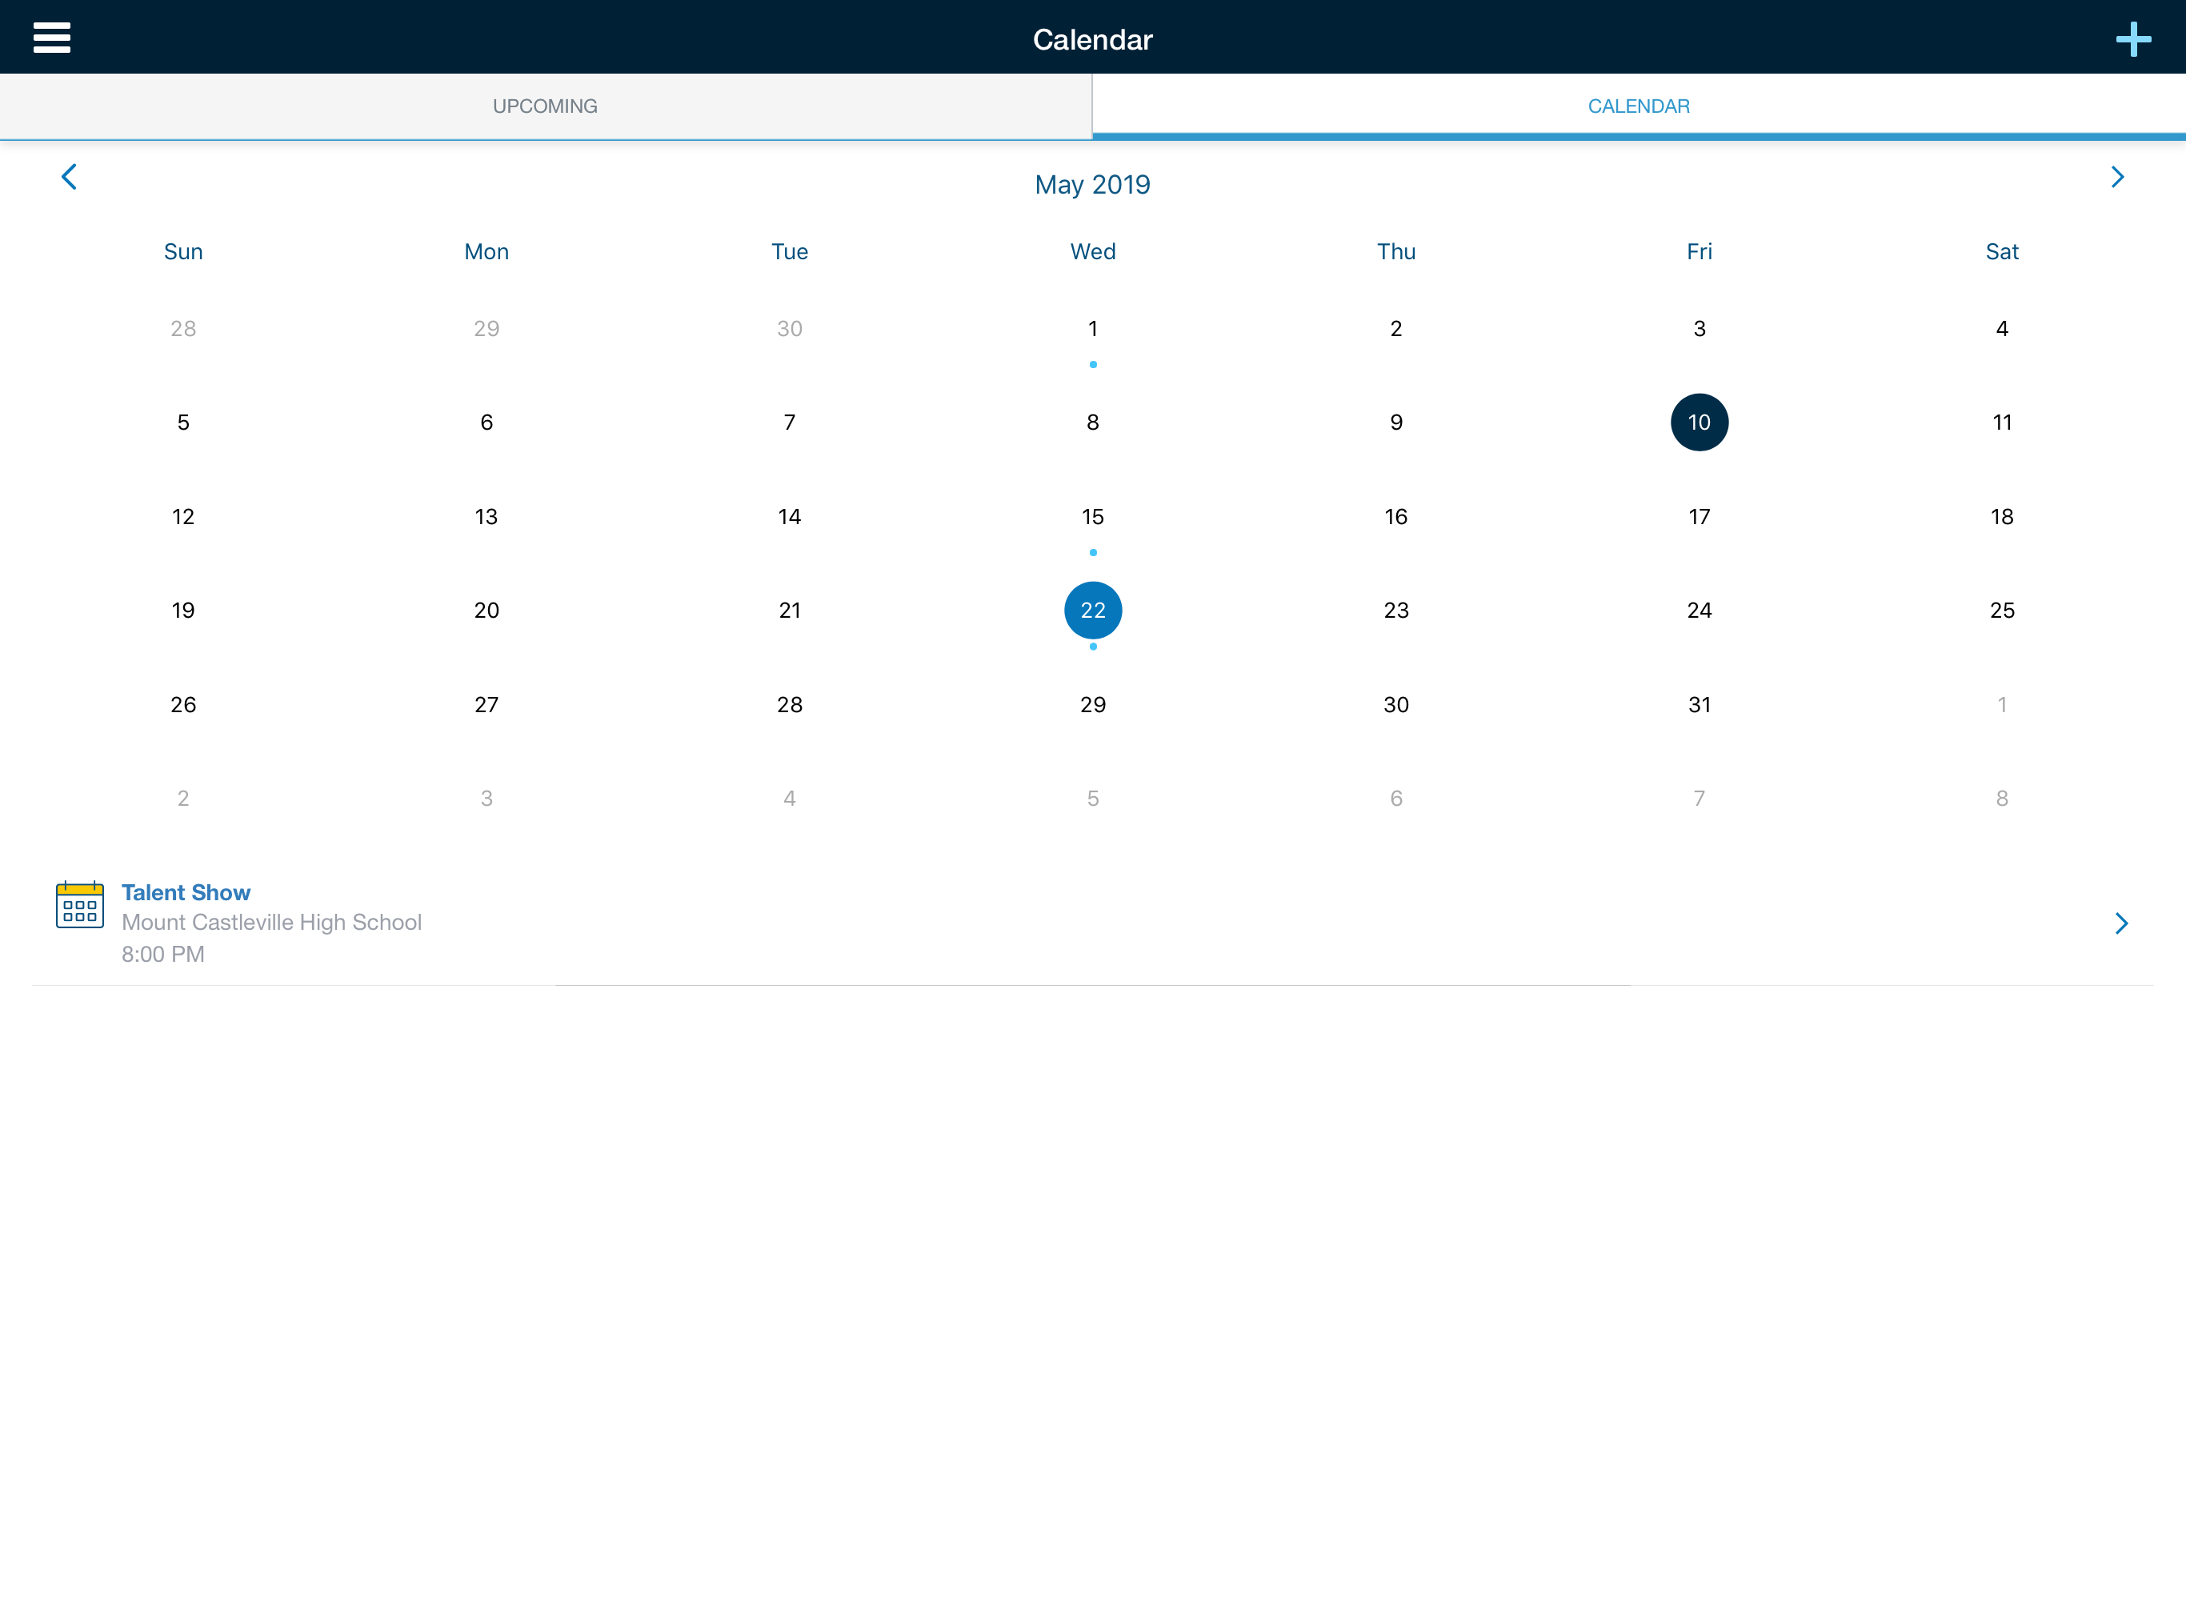
Task: Advance to next month with right chevron
Action: click(x=2116, y=176)
